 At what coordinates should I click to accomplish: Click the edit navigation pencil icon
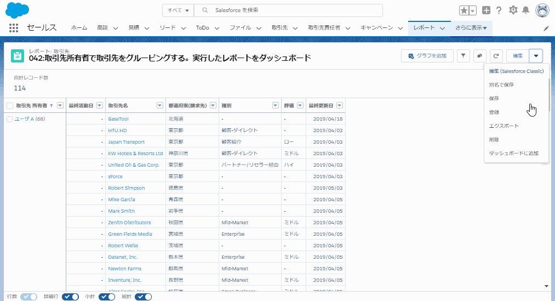coord(546,29)
